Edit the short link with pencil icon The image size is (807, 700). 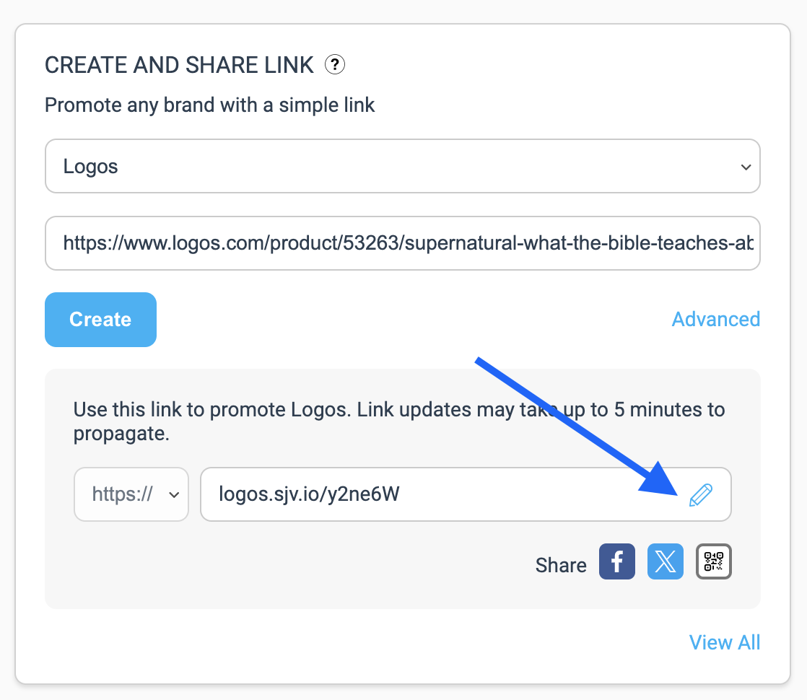(700, 494)
